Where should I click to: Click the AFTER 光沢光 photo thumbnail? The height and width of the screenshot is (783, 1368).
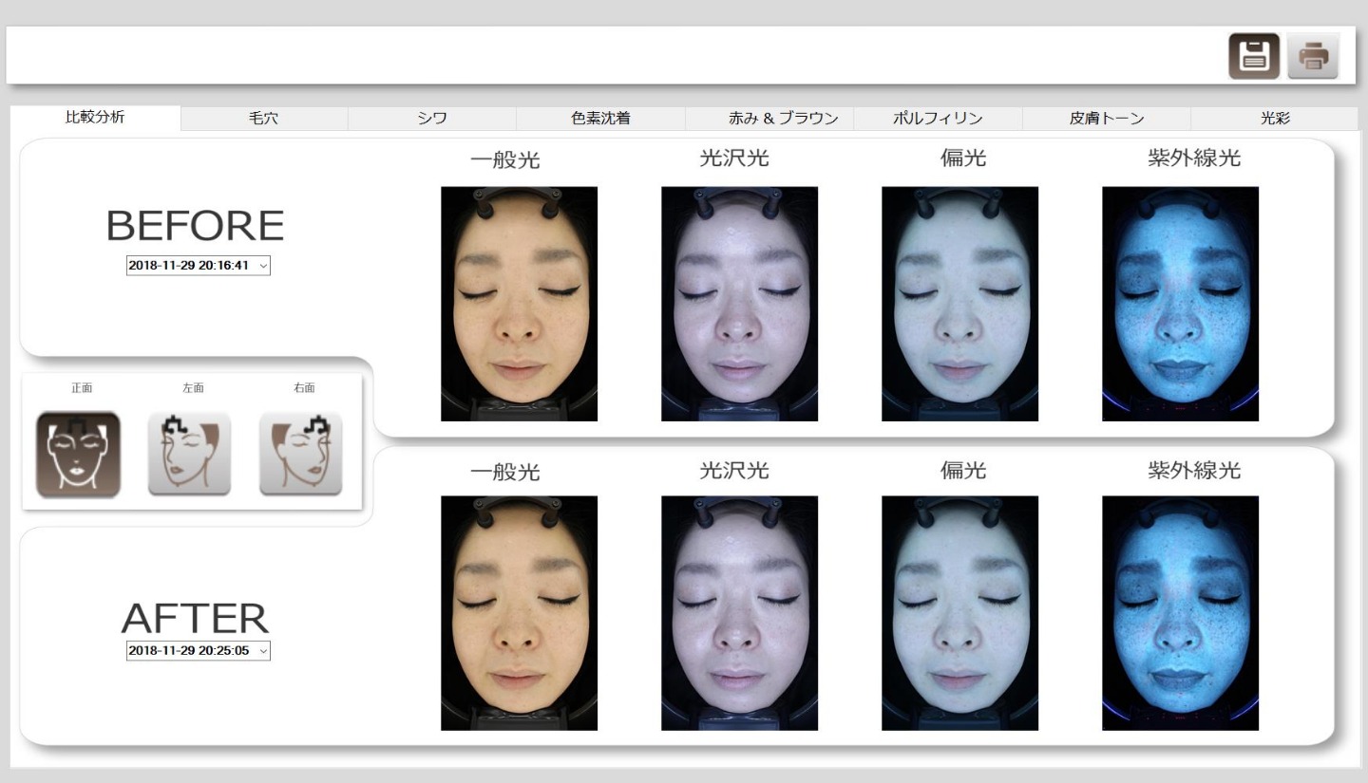(739, 613)
